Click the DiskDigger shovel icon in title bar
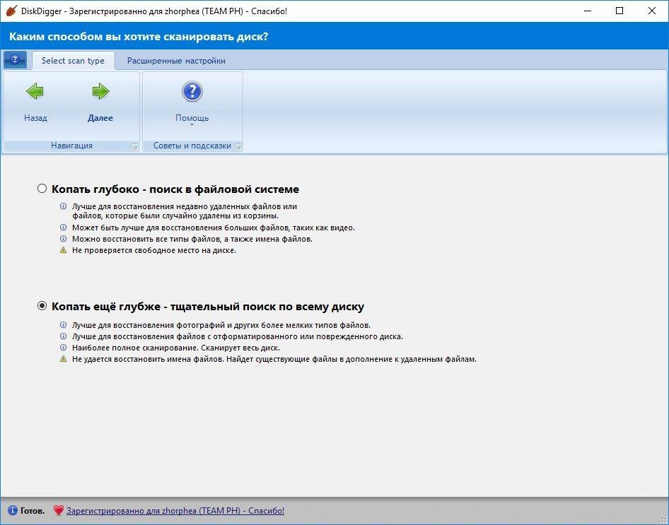This screenshot has height=525, width=669. point(11,11)
